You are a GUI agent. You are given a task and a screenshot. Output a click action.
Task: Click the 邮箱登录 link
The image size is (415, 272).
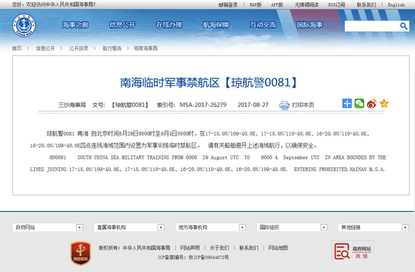(228, 5)
